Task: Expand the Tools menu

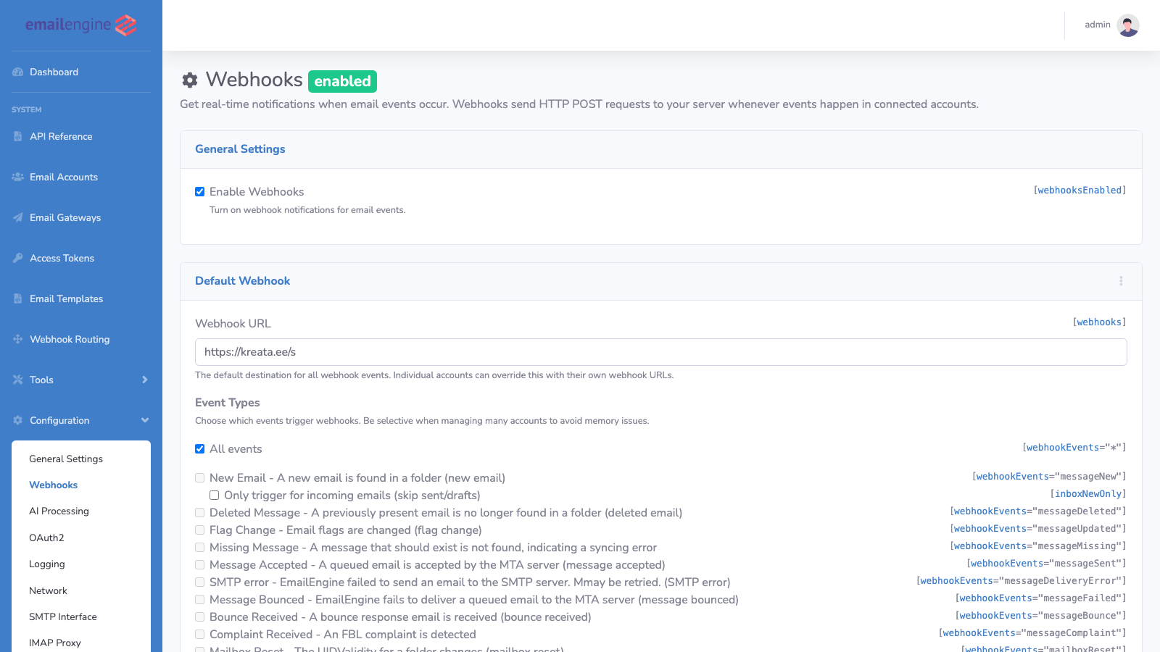Action: point(41,380)
